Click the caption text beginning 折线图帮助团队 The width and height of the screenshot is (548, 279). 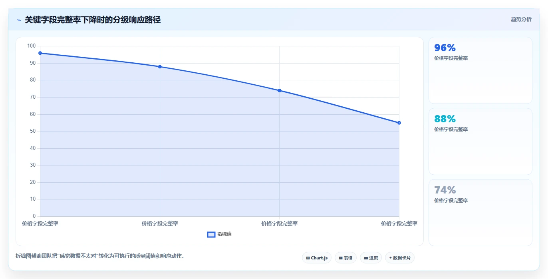(x=100, y=256)
